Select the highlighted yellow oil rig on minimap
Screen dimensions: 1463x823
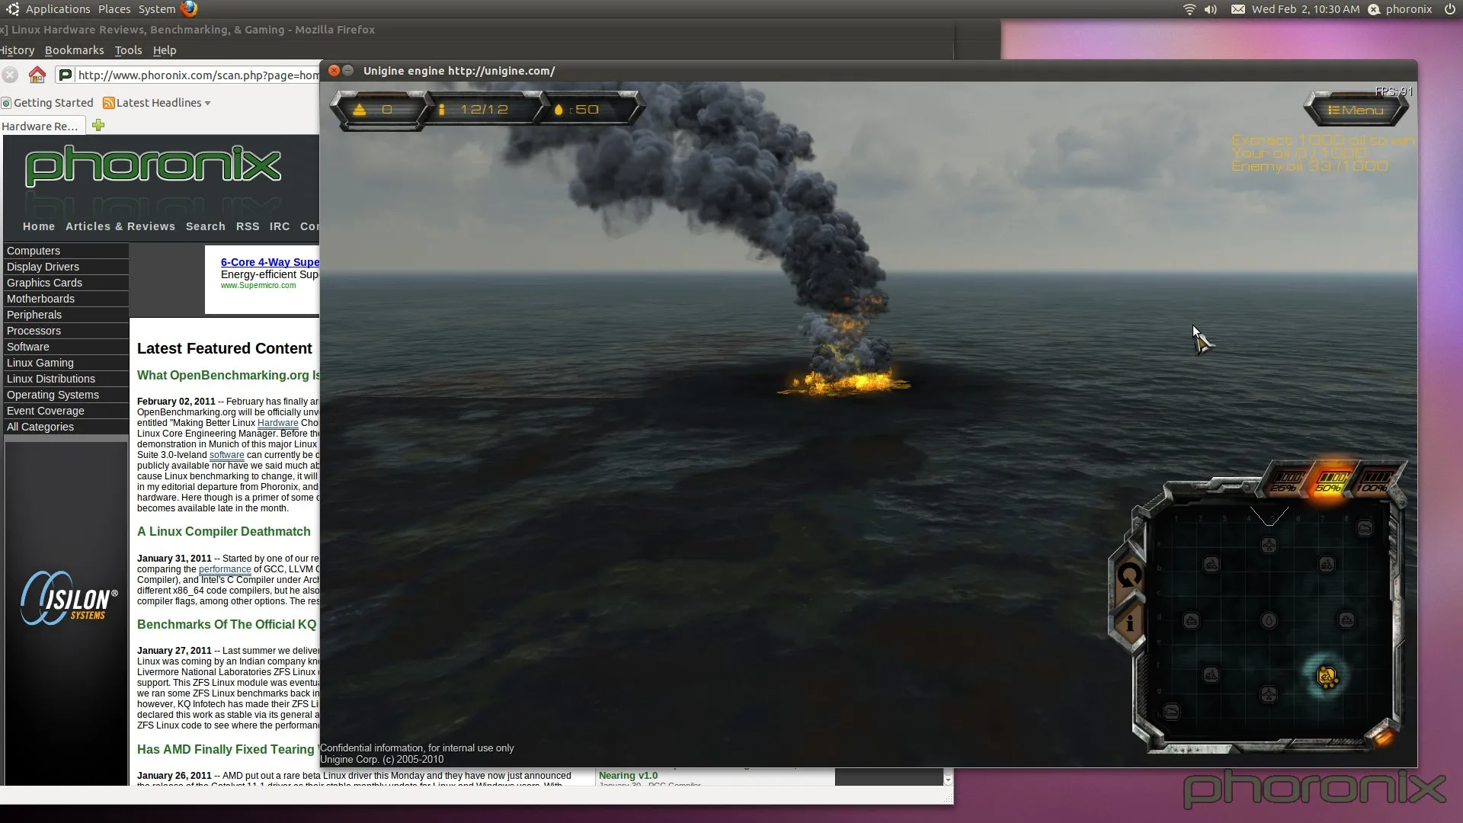click(1327, 676)
